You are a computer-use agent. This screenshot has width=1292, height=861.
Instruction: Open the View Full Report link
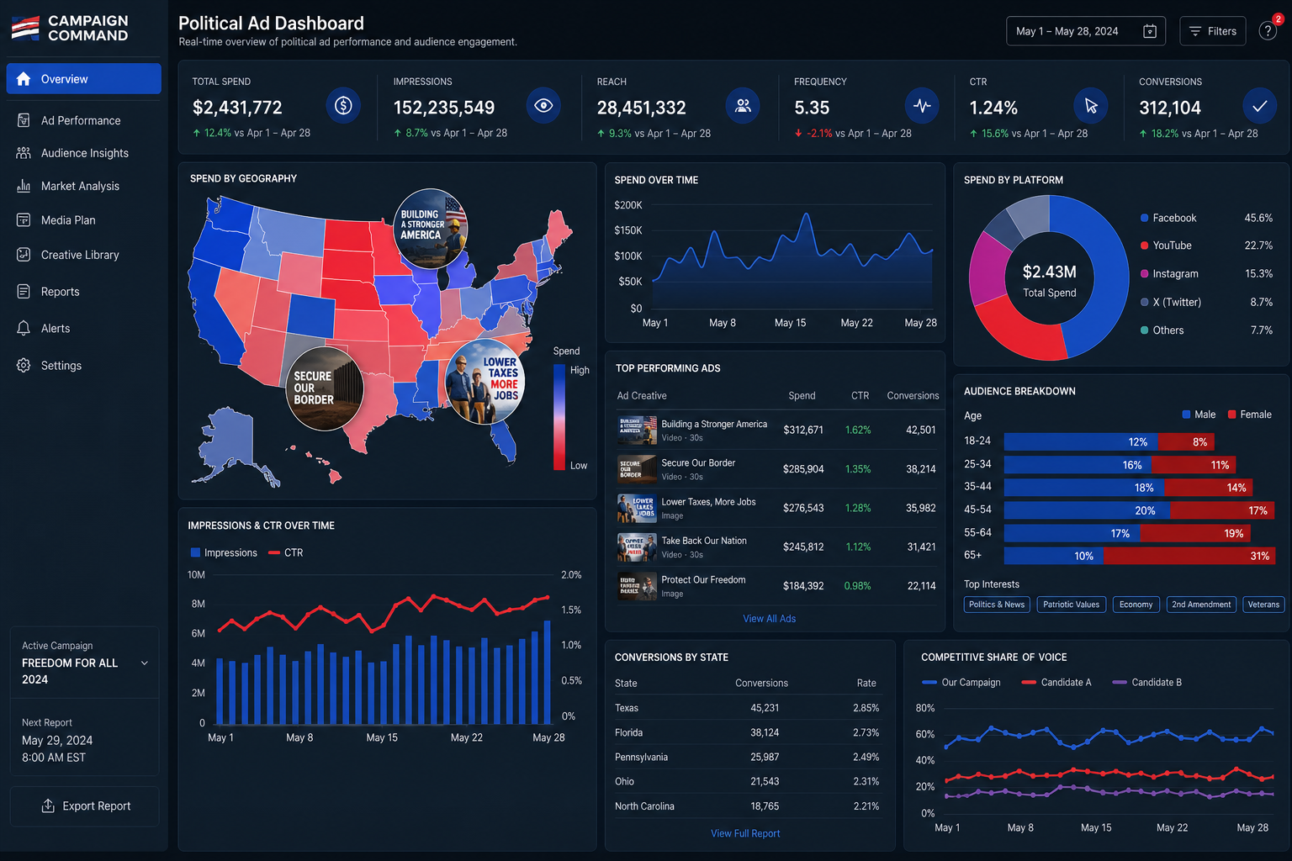tap(745, 834)
